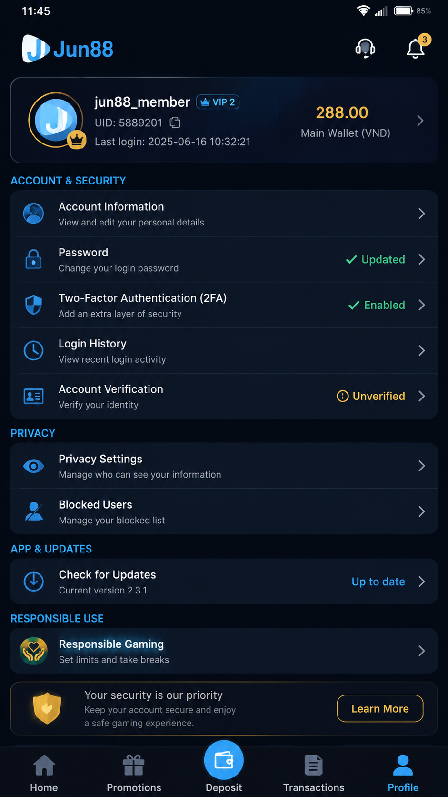
Task: Click the Privacy Settings eye icon
Action: tap(33, 466)
